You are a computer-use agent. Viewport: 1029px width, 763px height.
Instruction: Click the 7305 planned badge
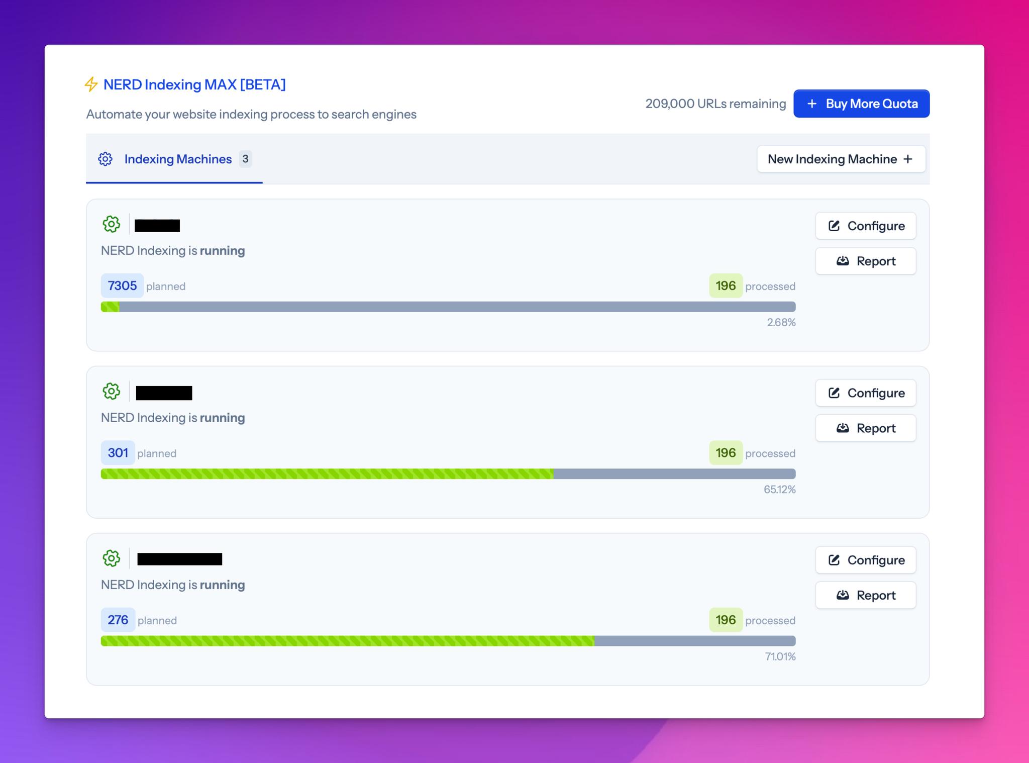point(122,285)
